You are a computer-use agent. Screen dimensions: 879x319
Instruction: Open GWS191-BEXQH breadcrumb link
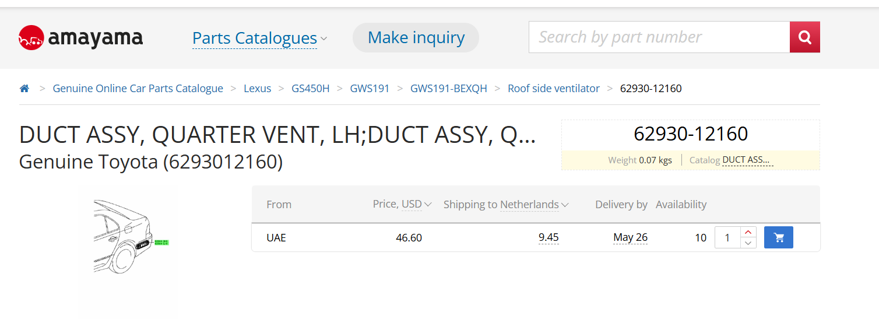449,89
